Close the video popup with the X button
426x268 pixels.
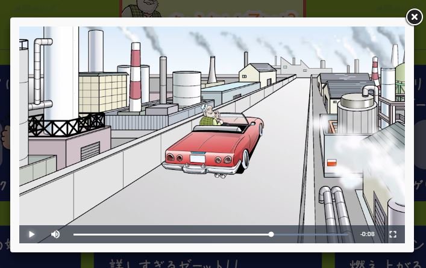coord(415,17)
